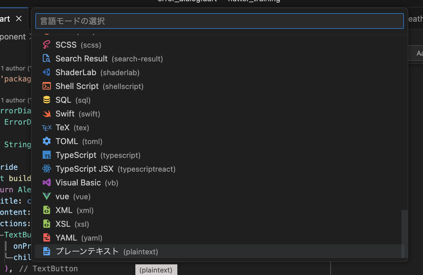
Task: Click the YAML file icon
Action: [47, 238]
